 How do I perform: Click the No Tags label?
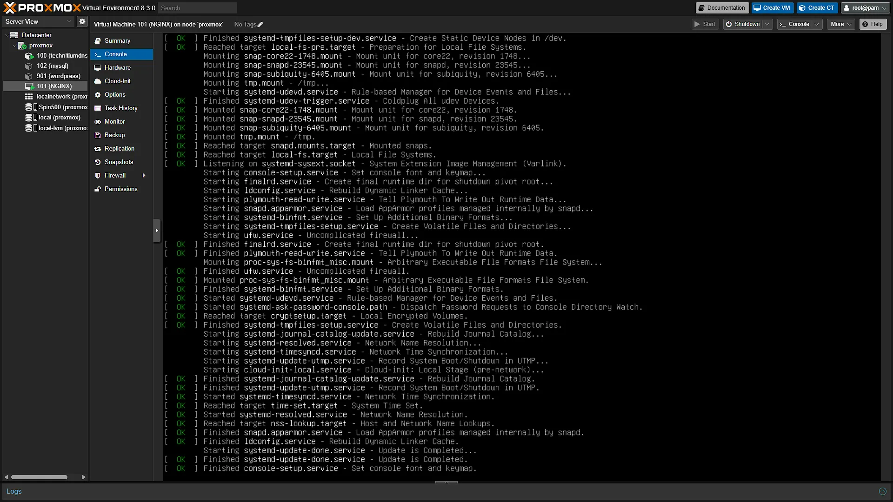click(245, 24)
